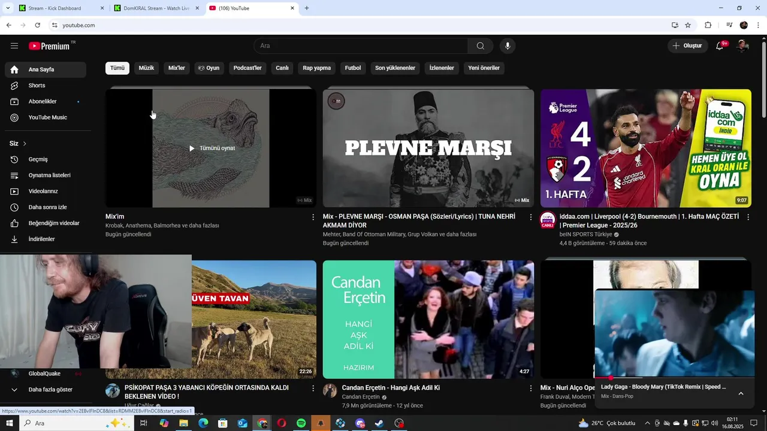This screenshot has height=431, width=767.
Task: Click the Candan Erçetin channel avatar
Action: click(x=330, y=391)
